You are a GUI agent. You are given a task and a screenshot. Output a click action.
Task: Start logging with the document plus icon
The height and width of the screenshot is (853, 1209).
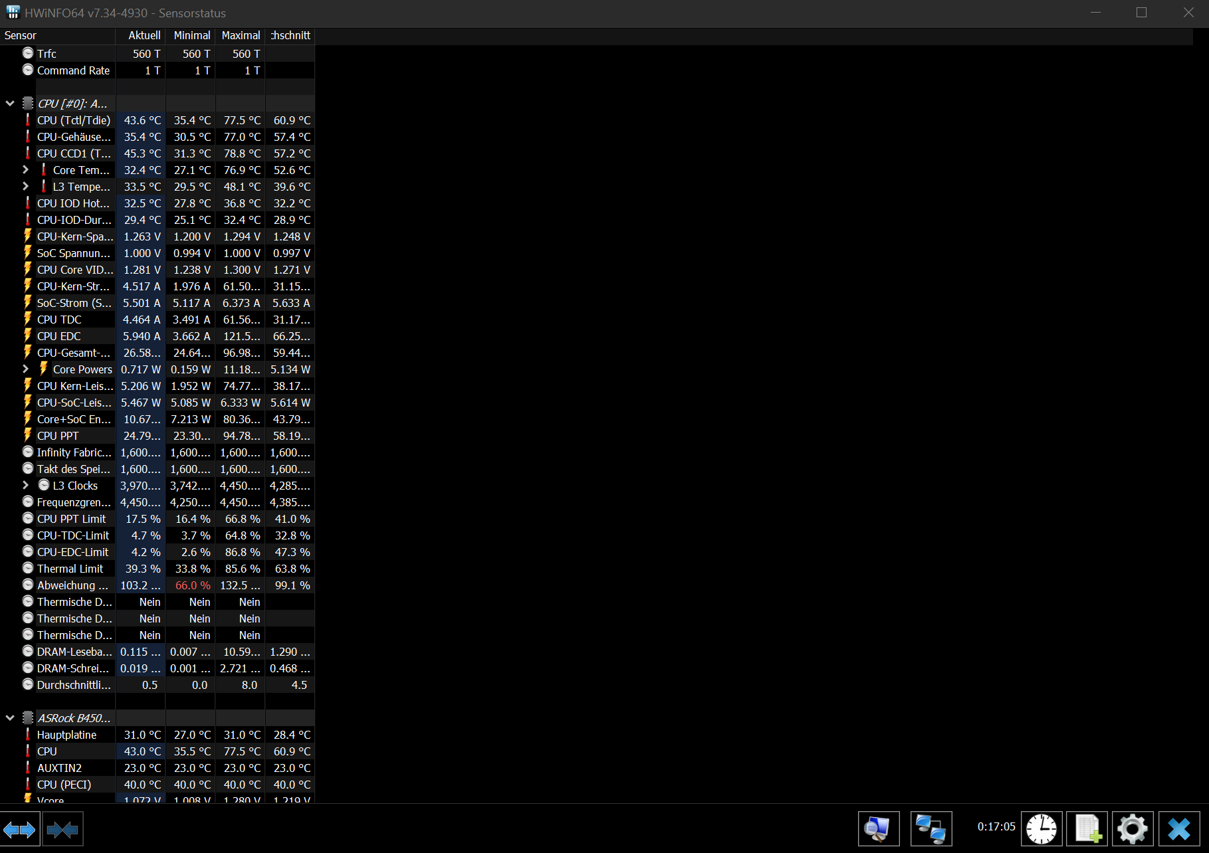[1087, 829]
